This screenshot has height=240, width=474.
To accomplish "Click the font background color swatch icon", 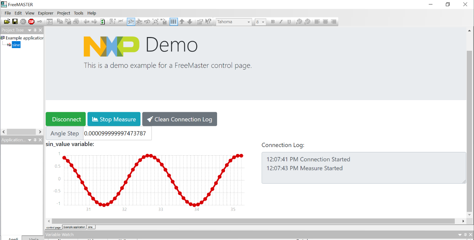I will click(x=307, y=22).
